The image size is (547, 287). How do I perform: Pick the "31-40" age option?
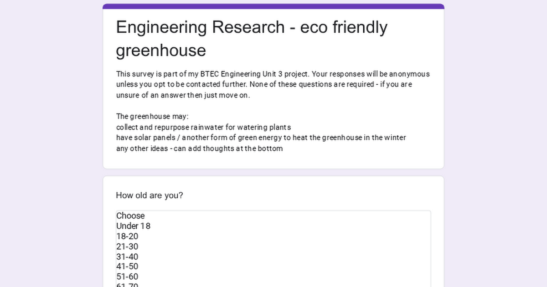click(127, 257)
